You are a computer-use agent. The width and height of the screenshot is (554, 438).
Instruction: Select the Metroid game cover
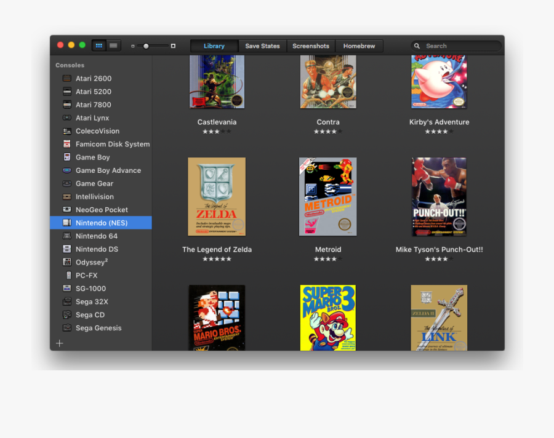point(327,197)
